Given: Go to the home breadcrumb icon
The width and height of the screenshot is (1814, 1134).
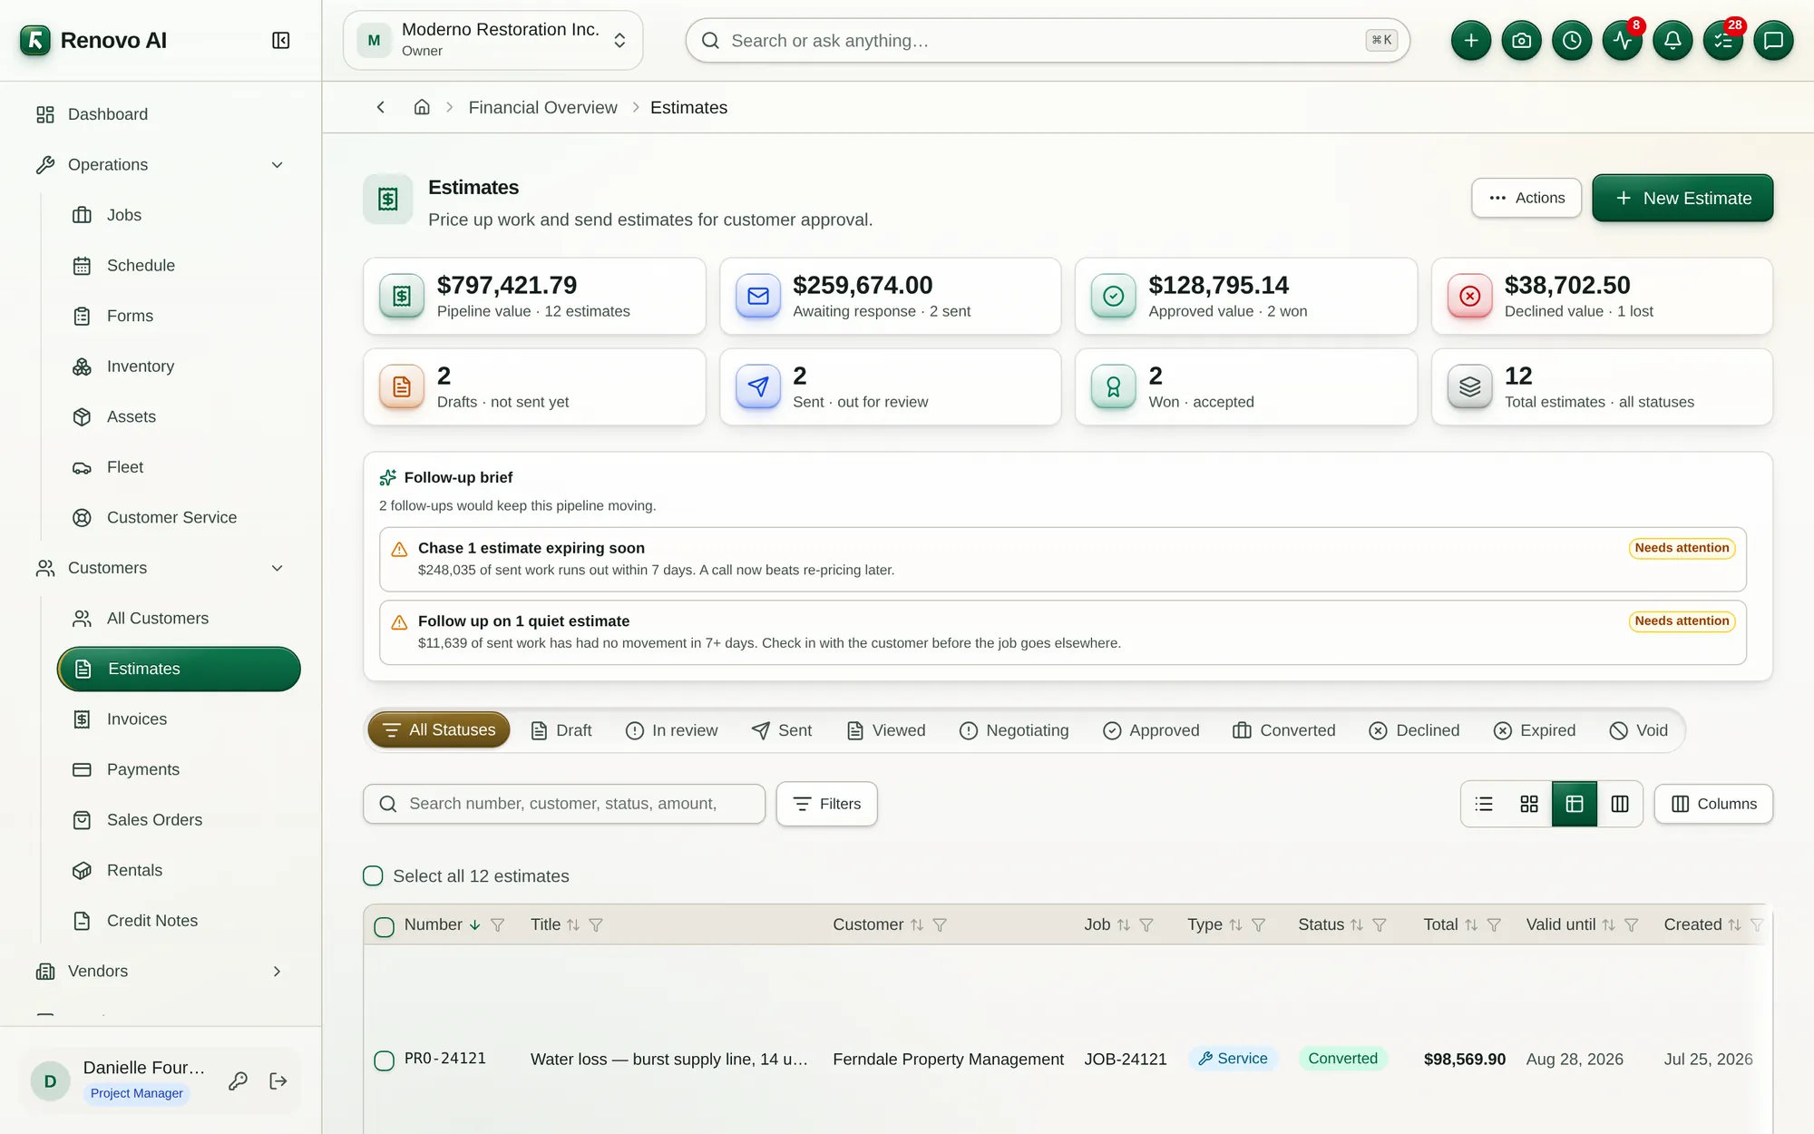Looking at the screenshot, I should click(x=422, y=107).
